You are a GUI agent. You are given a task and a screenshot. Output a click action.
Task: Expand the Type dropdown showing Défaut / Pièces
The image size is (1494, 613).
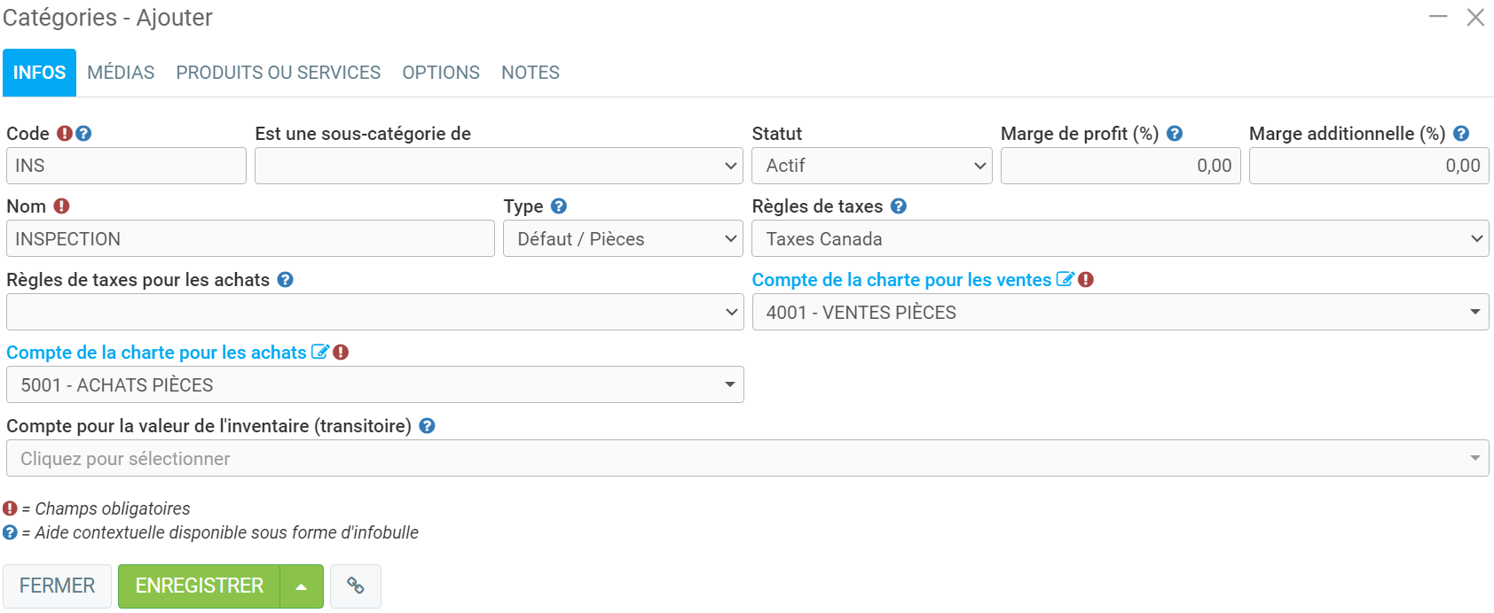pyautogui.click(x=623, y=239)
